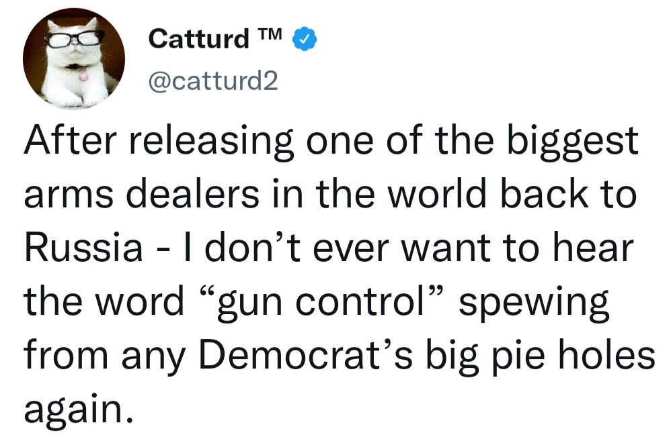
Task: Open the Catturd display name
Action: point(198,40)
